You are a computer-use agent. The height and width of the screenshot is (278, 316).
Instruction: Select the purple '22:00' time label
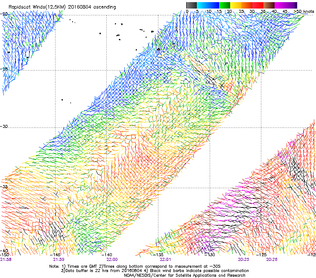pyautogui.click(x=112, y=260)
